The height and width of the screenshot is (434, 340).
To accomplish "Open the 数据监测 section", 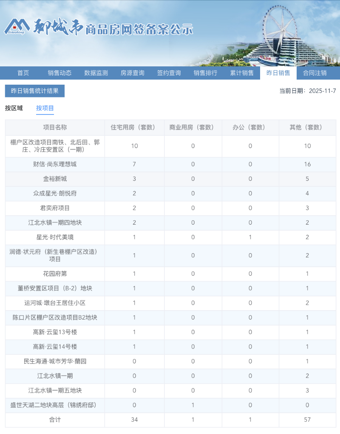I will 96,73.
